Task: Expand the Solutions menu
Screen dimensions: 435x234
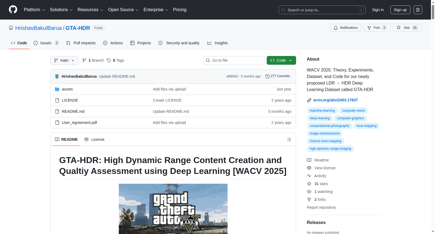Action: point(61,10)
